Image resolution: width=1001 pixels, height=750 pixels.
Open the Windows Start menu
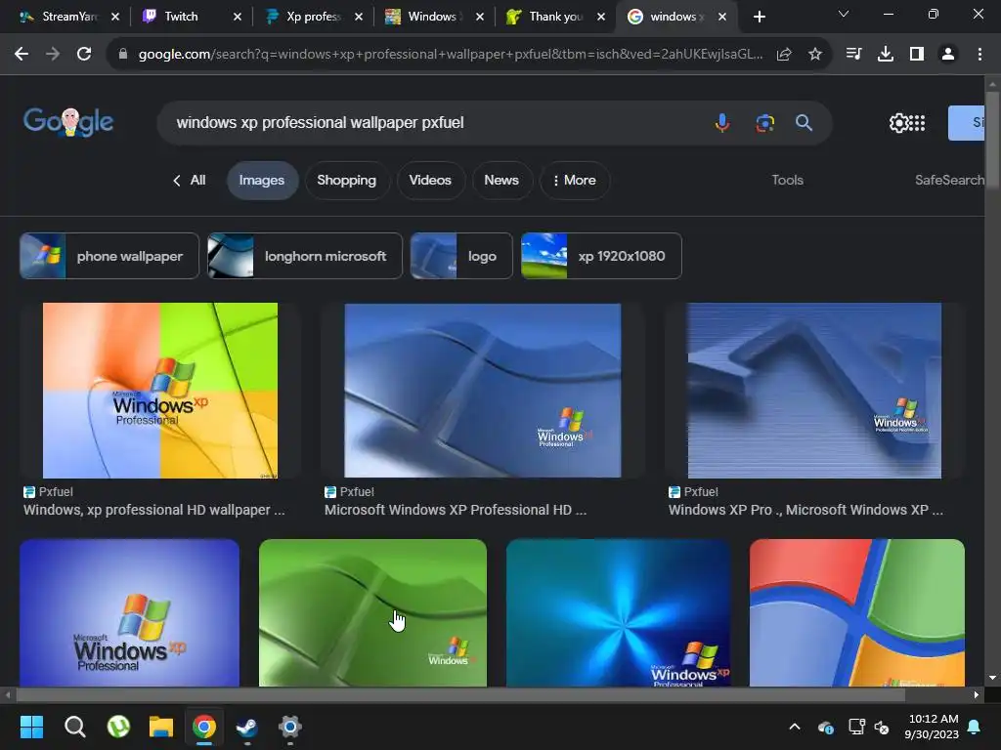pyautogui.click(x=31, y=727)
